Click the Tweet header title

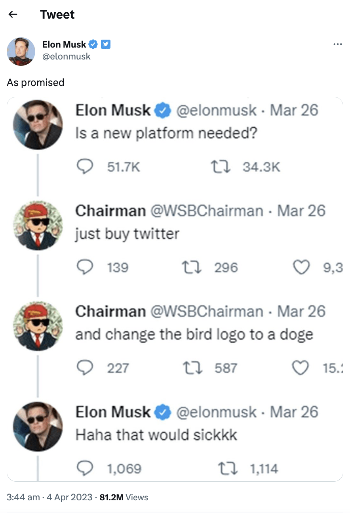point(57,14)
